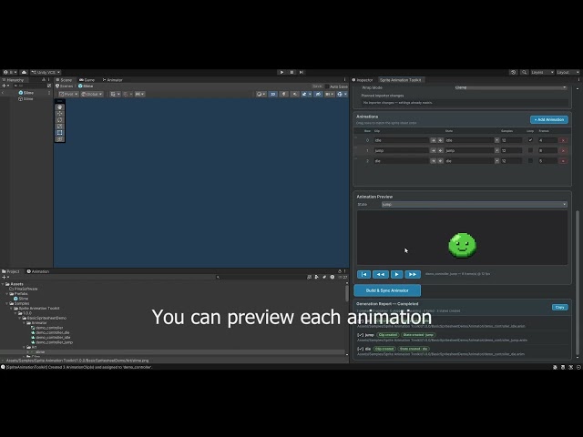Switch to the Project tab
The image size is (583, 437).
click(x=11, y=271)
